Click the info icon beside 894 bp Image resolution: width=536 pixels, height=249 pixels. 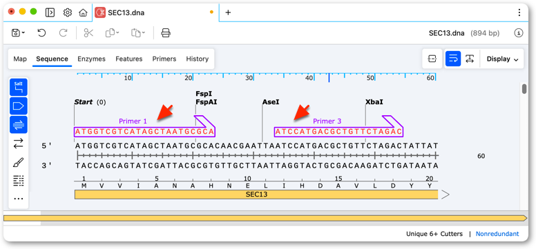tap(519, 33)
